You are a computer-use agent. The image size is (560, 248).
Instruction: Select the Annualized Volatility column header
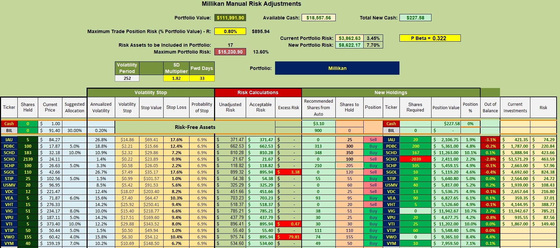pyautogui.click(x=101, y=107)
